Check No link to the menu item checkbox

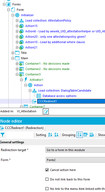tap(47, 188)
